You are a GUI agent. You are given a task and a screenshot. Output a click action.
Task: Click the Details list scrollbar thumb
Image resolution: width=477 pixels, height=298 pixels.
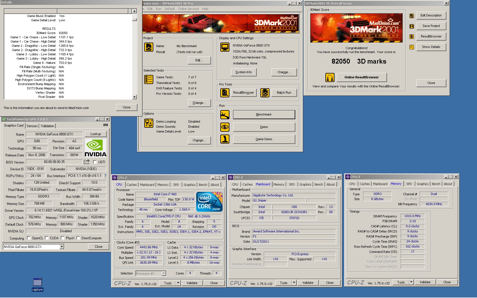135,20
